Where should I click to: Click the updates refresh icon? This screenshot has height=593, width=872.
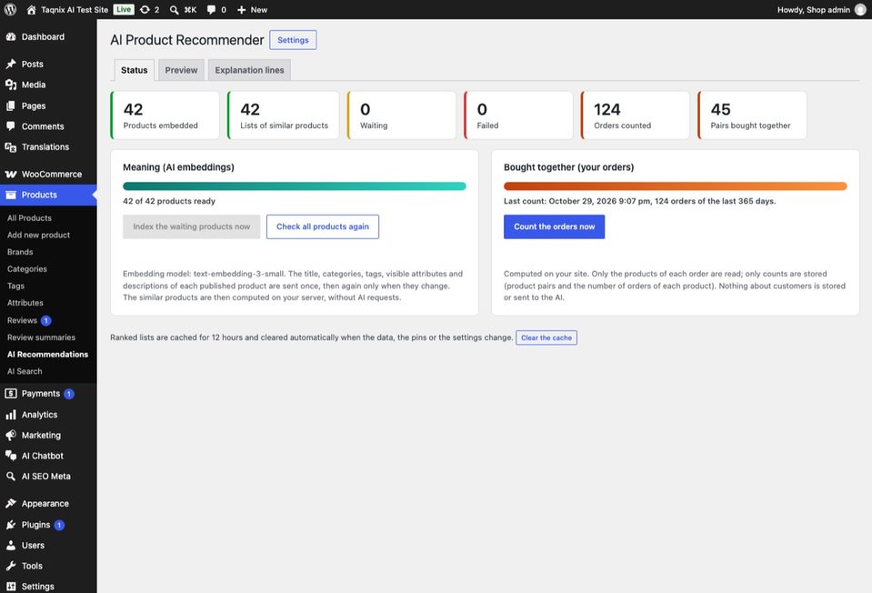[x=145, y=9]
